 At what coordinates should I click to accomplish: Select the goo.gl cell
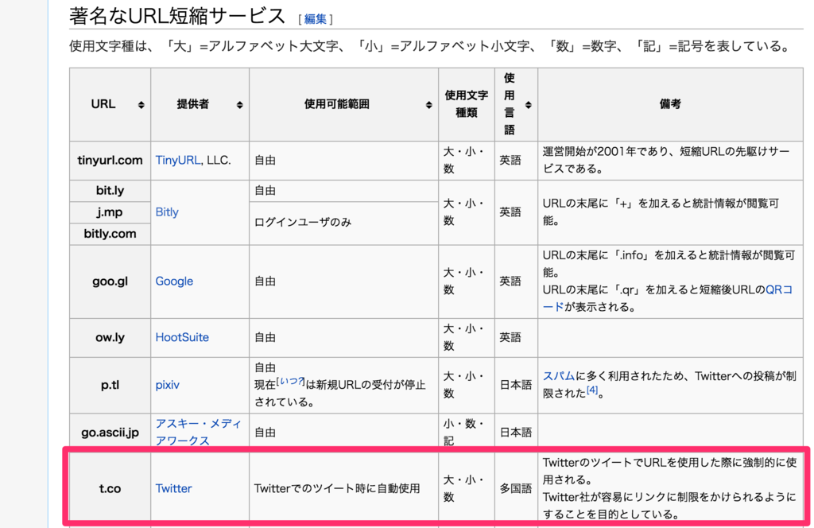coord(110,281)
